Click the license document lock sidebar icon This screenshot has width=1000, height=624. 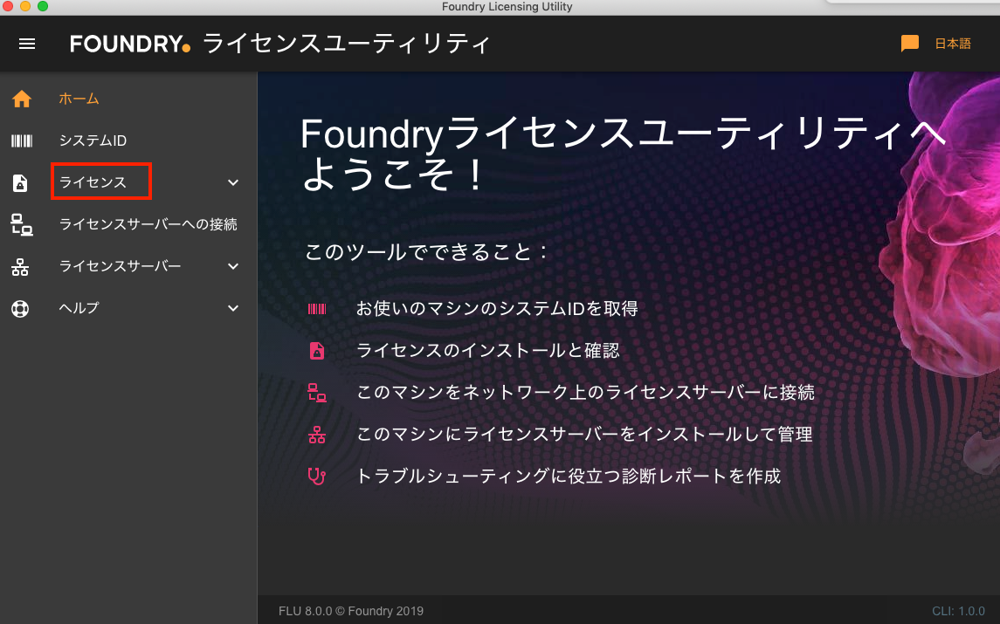click(20, 183)
